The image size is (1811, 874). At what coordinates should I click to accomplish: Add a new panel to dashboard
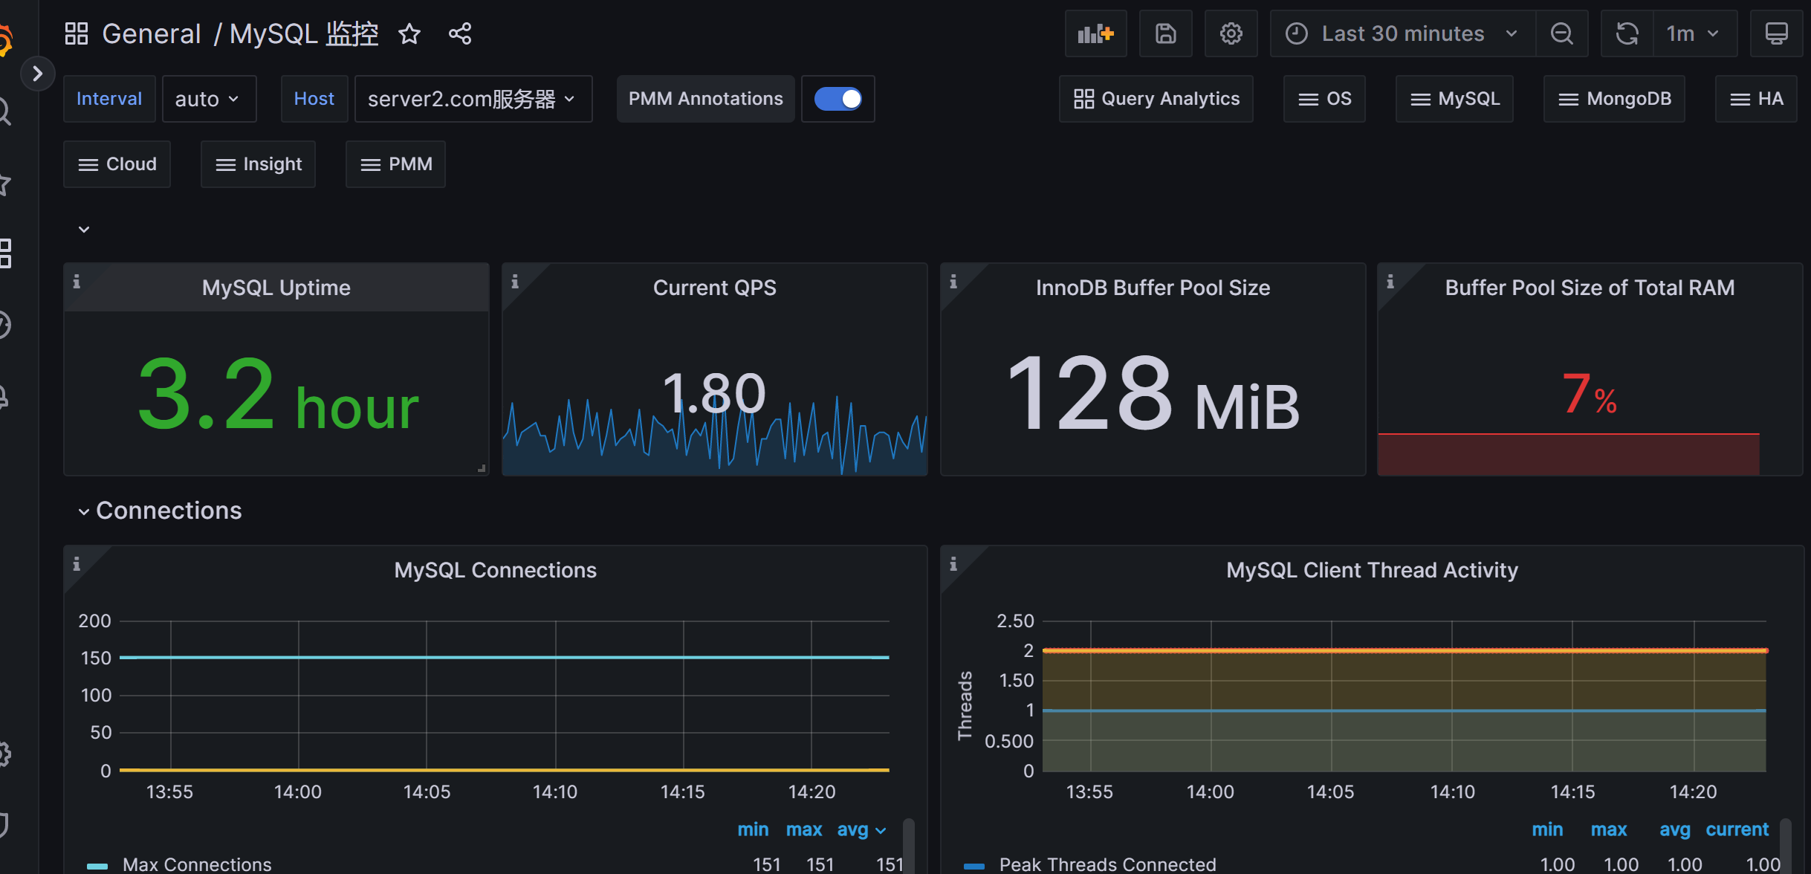[1095, 33]
